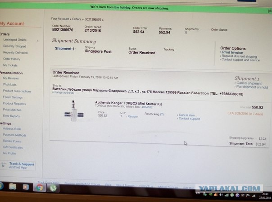Open Product Subscriptions
272x202 pixels.
point(17,91)
